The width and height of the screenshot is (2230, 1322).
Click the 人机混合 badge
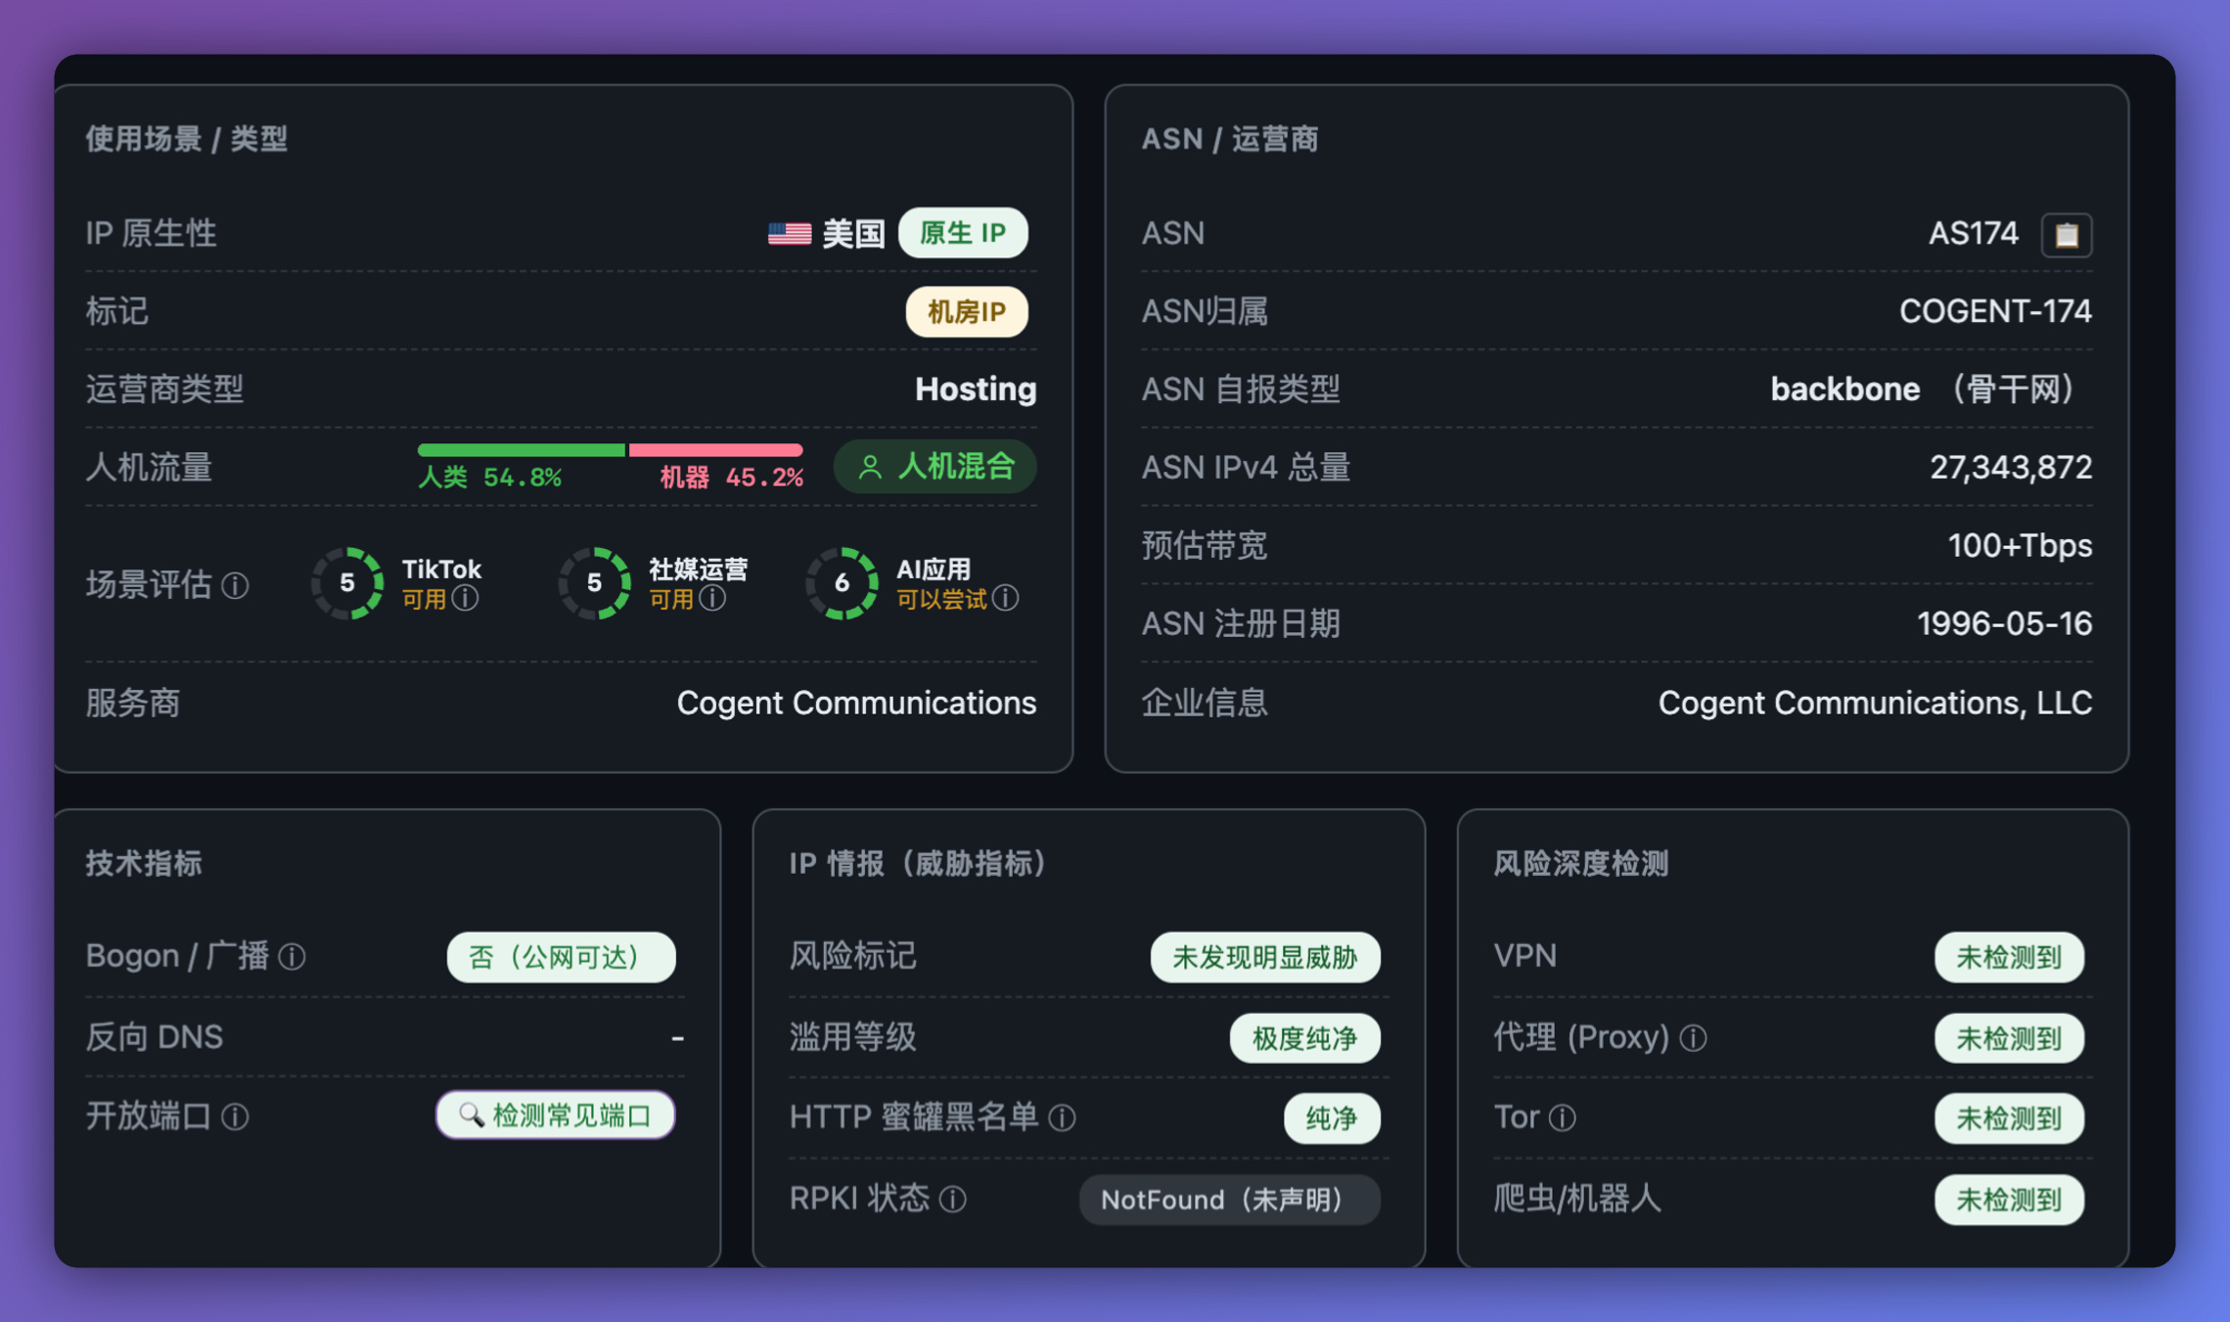tap(935, 467)
